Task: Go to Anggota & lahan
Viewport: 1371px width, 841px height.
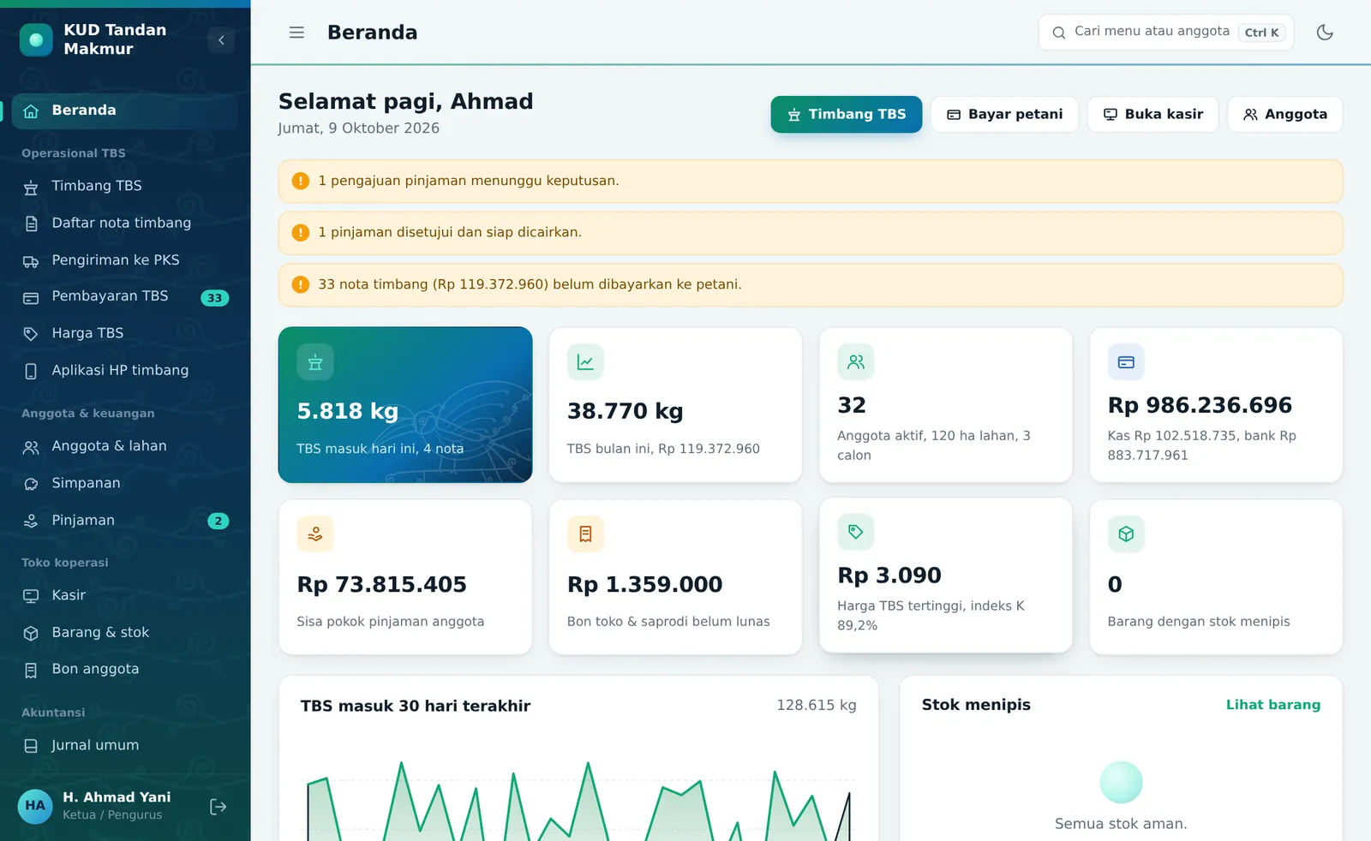Action: (125, 446)
